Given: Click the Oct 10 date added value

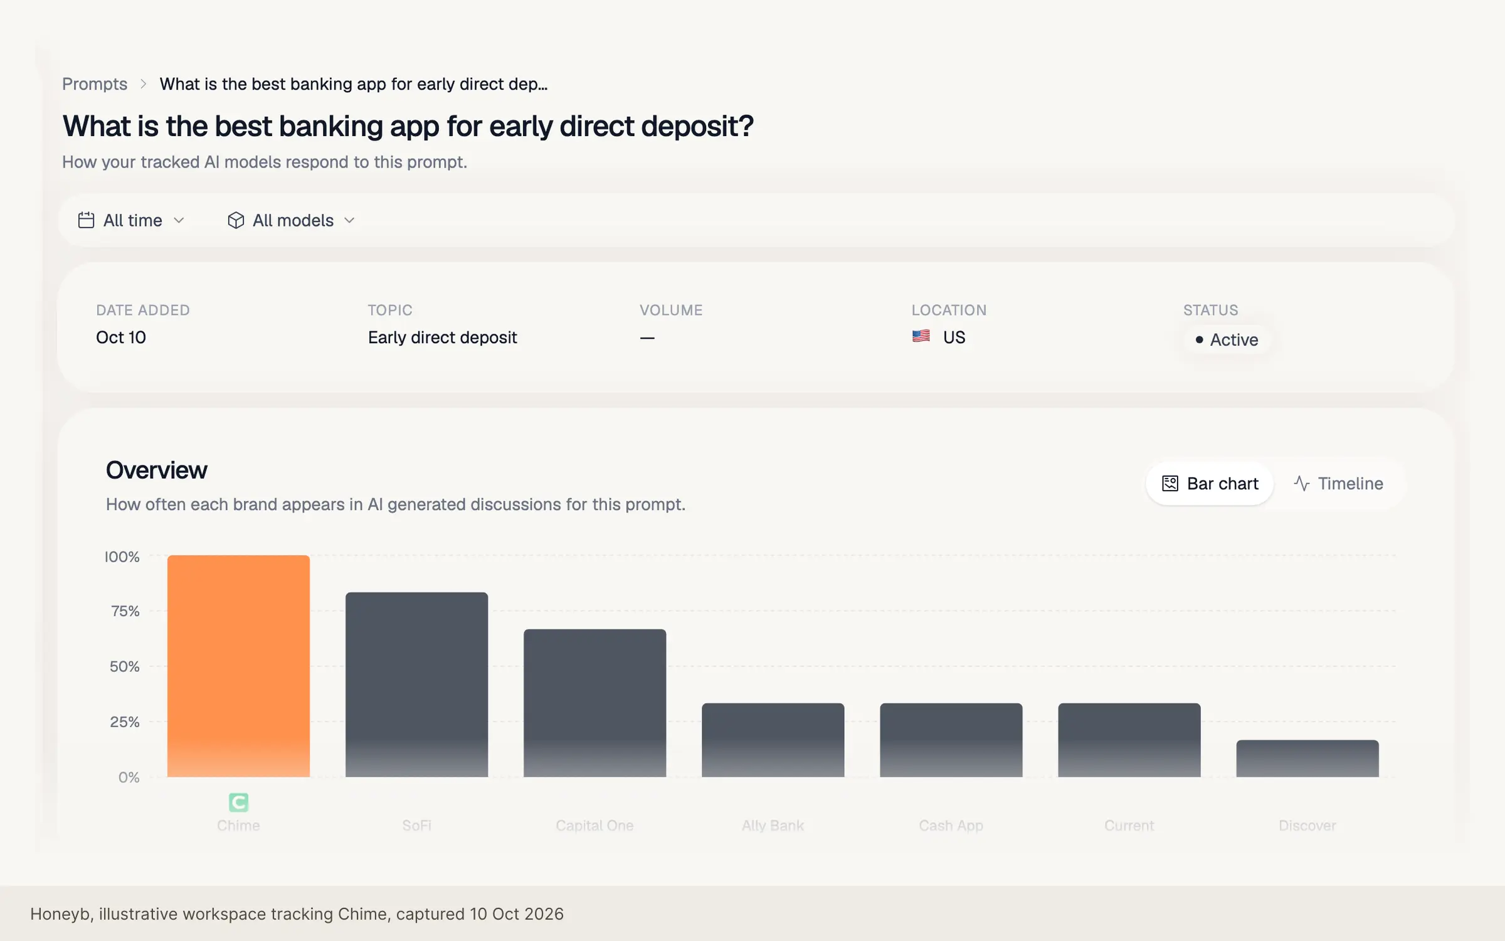Looking at the screenshot, I should [x=121, y=338].
